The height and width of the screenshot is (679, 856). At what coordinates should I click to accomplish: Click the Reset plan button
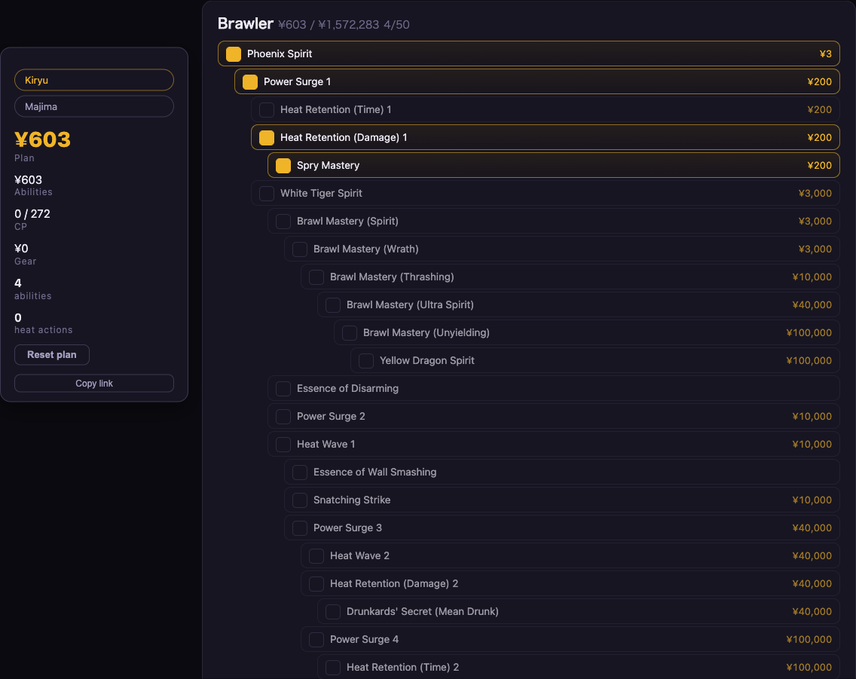(x=52, y=355)
